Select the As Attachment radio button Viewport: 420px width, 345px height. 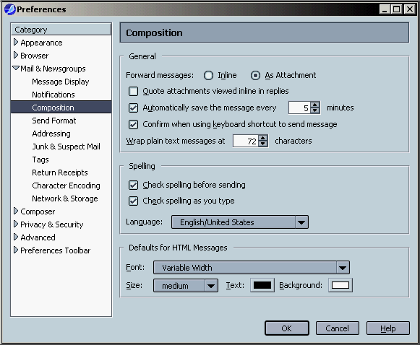[255, 75]
